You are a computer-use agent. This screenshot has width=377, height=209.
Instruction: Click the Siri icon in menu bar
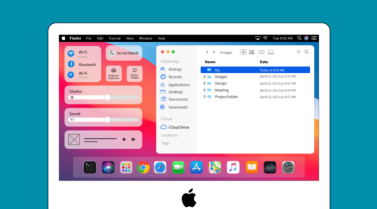click(x=306, y=38)
